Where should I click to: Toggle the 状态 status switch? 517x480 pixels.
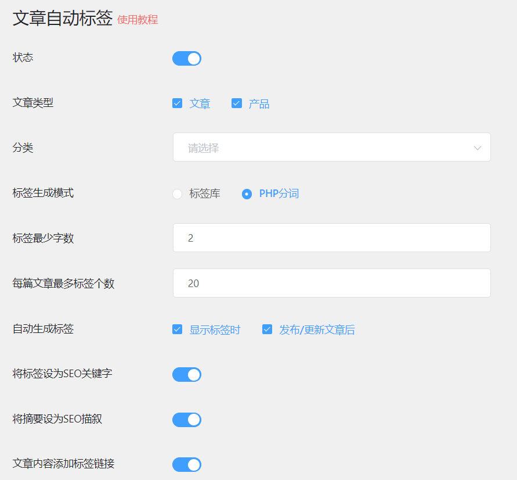click(187, 59)
